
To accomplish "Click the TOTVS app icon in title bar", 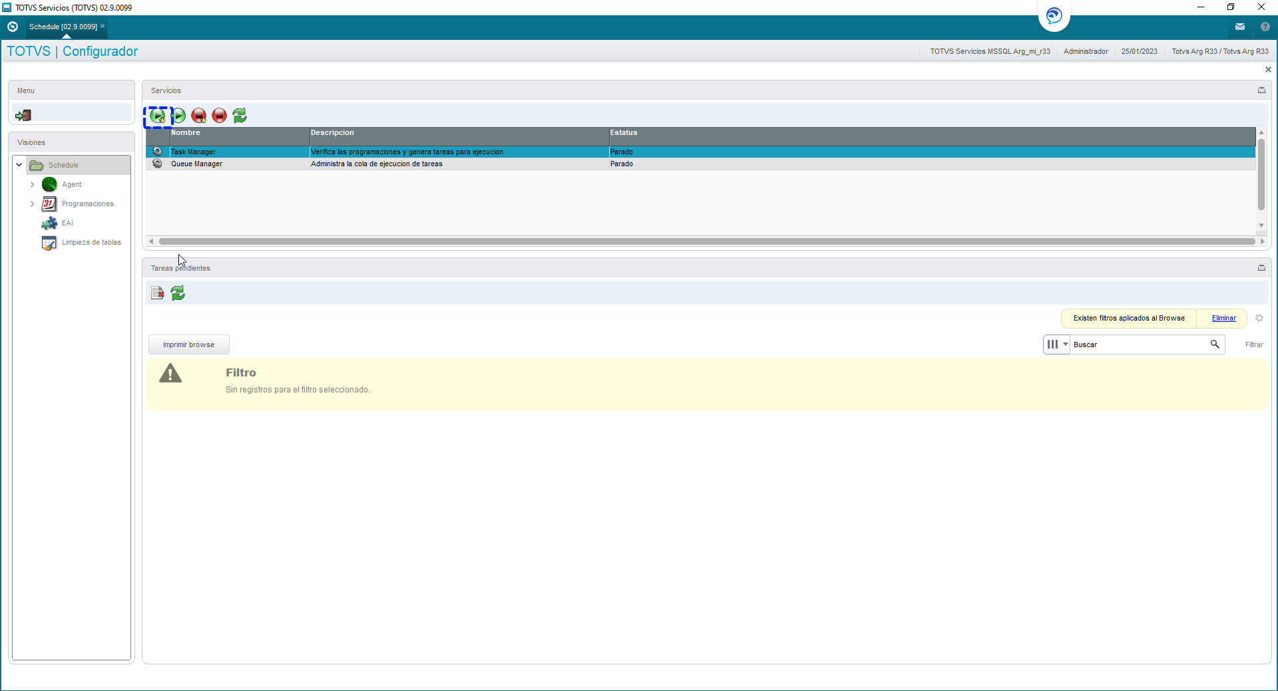I will 7,7.
